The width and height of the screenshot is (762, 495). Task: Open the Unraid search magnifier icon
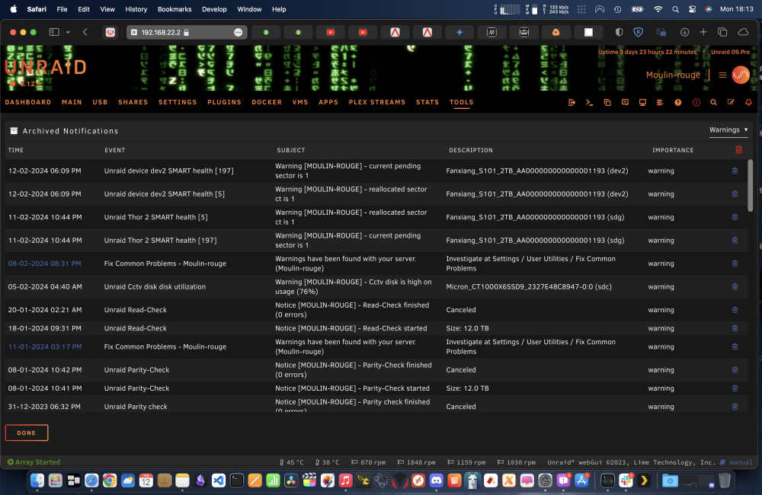pyautogui.click(x=713, y=103)
